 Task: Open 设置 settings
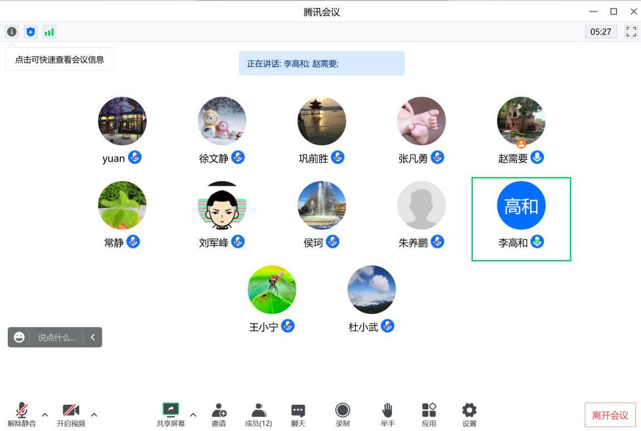click(x=469, y=415)
